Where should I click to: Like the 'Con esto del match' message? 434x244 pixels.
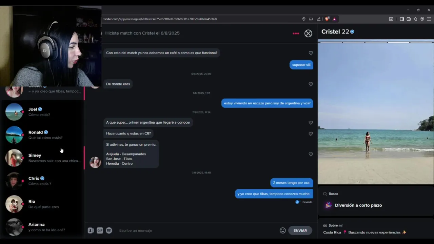point(311,53)
